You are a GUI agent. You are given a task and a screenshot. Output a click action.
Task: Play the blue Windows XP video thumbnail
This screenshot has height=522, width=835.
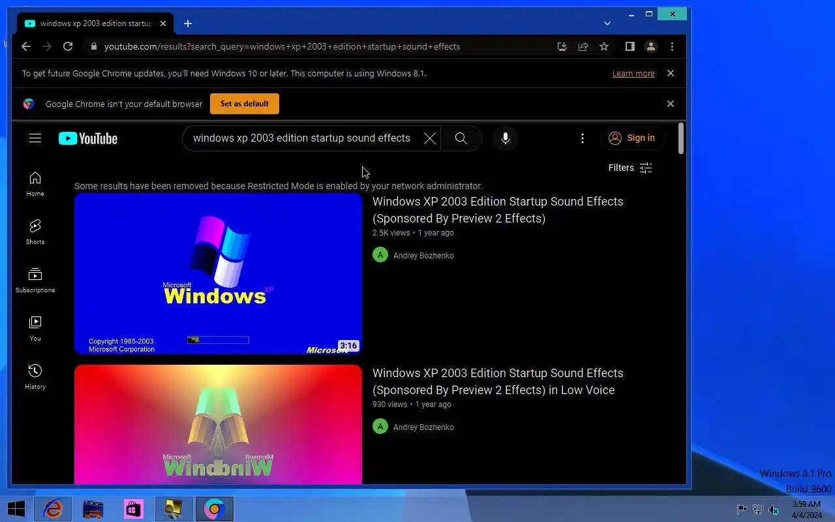tap(218, 274)
